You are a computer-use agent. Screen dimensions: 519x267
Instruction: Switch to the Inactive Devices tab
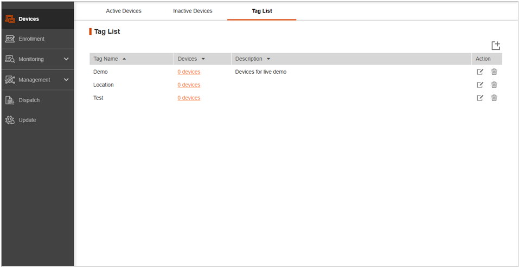tap(193, 11)
